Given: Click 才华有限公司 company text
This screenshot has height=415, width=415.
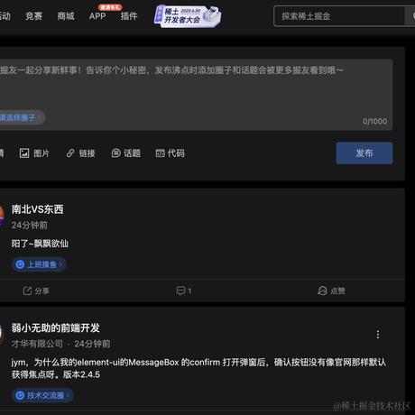Looking at the screenshot, I should [37, 344].
